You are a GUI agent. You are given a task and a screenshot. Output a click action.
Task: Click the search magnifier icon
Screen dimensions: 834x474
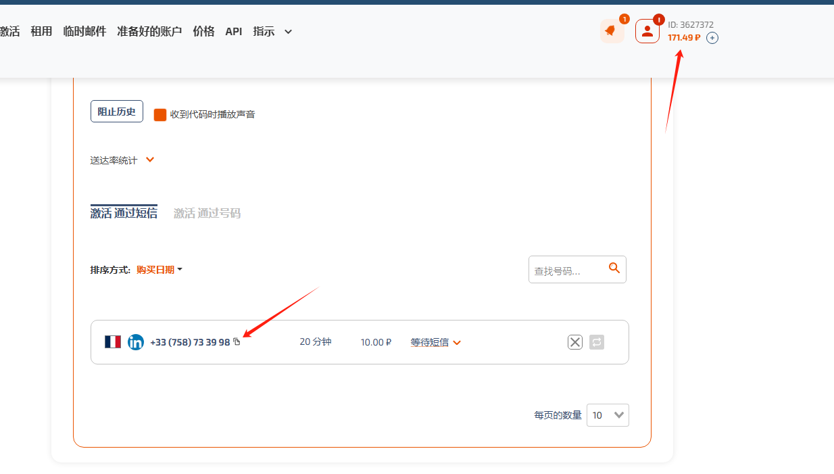click(x=614, y=268)
